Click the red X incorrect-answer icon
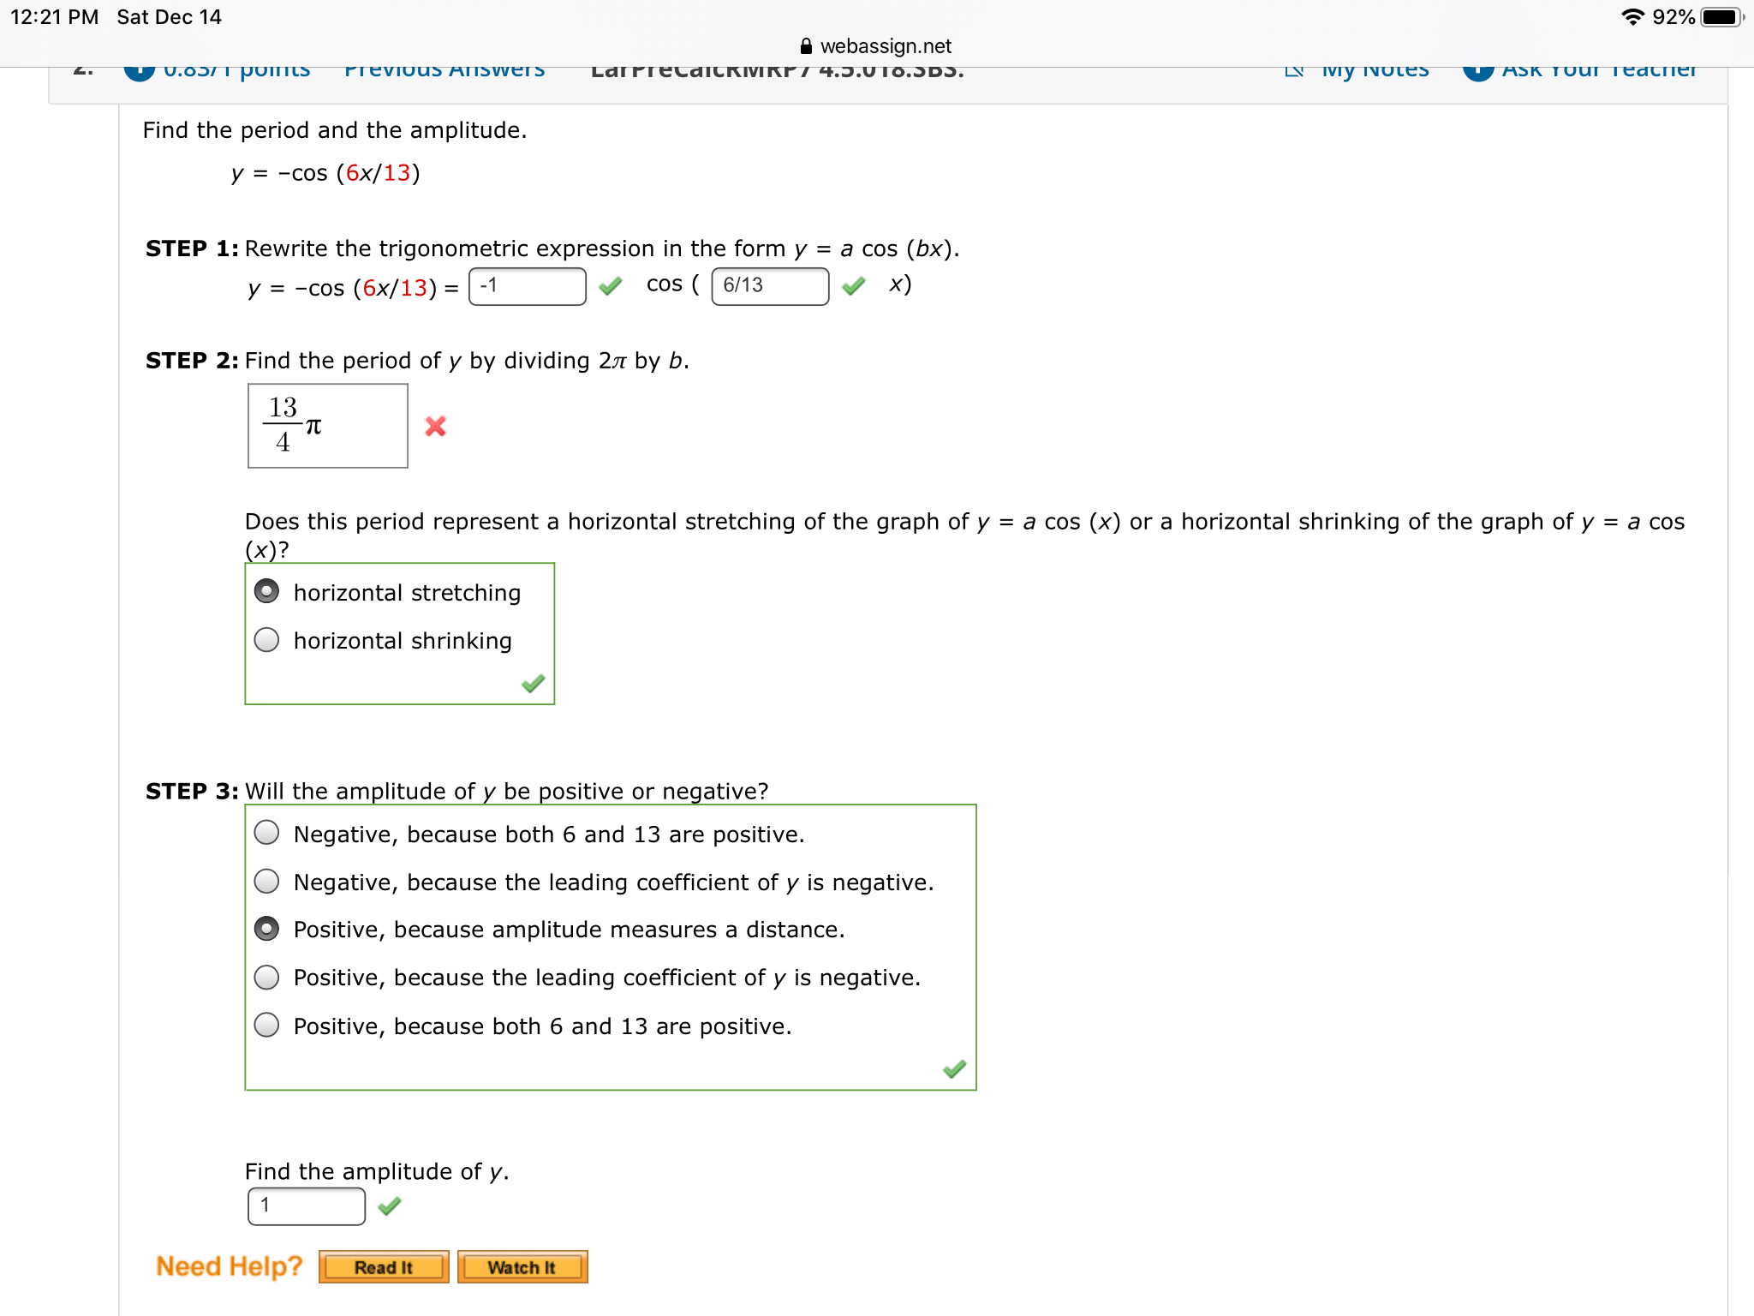Image resolution: width=1754 pixels, height=1316 pixels. [x=435, y=427]
